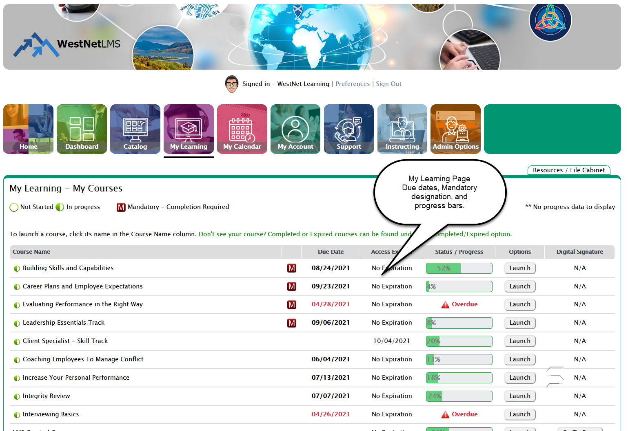
Task: Click the In Progress status dot for Integrity Review
Action: point(17,396)
